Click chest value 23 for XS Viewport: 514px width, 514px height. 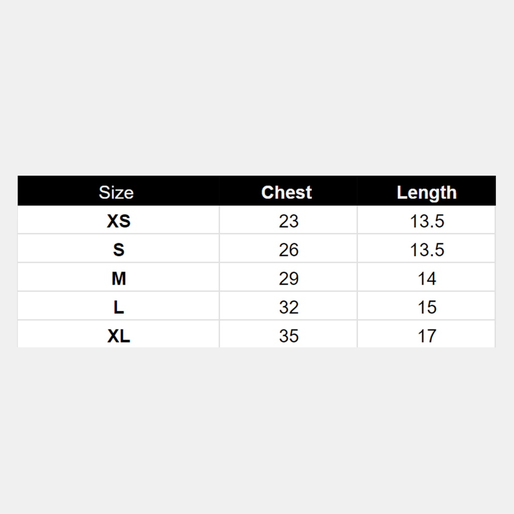coord(289,220)
